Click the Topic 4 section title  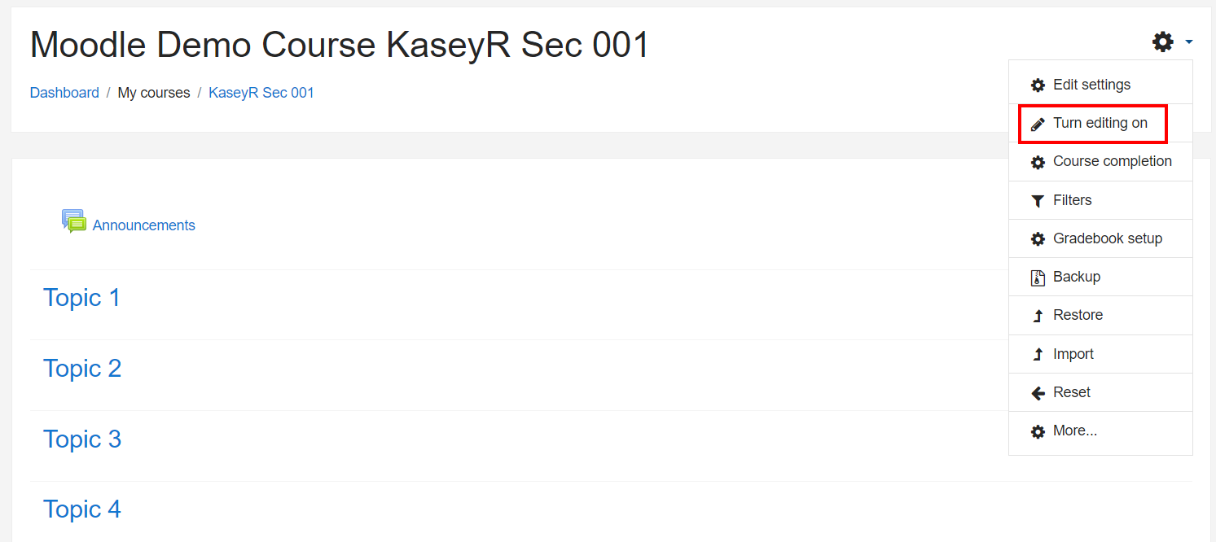[82, 509]
